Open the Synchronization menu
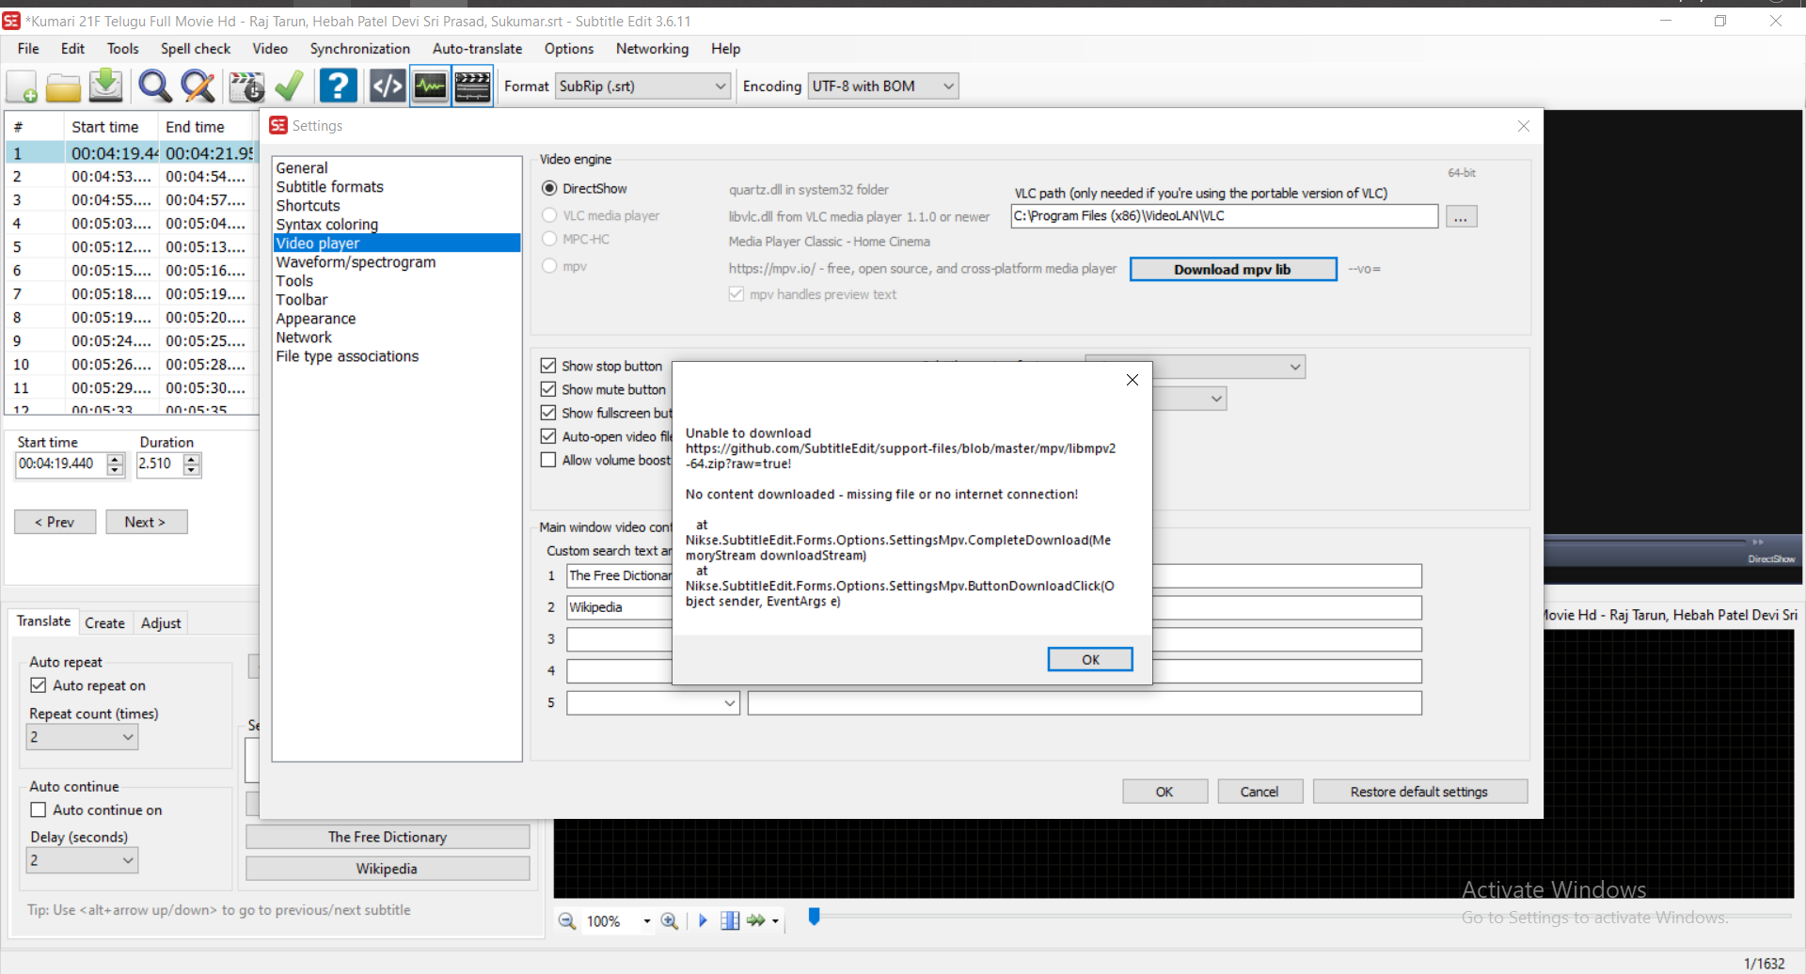The width and height of the screenshot is (1806, 974). [359, 48]
